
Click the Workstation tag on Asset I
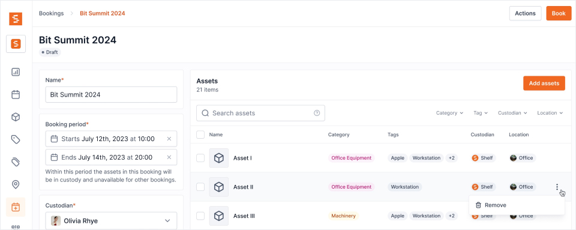pos(427,158)
